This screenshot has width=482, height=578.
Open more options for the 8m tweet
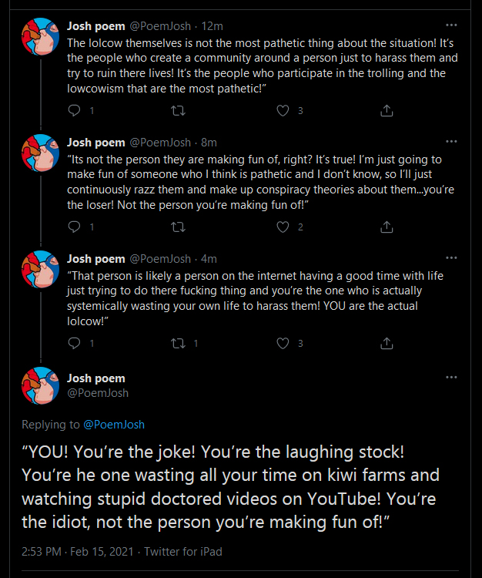point(451,142)
